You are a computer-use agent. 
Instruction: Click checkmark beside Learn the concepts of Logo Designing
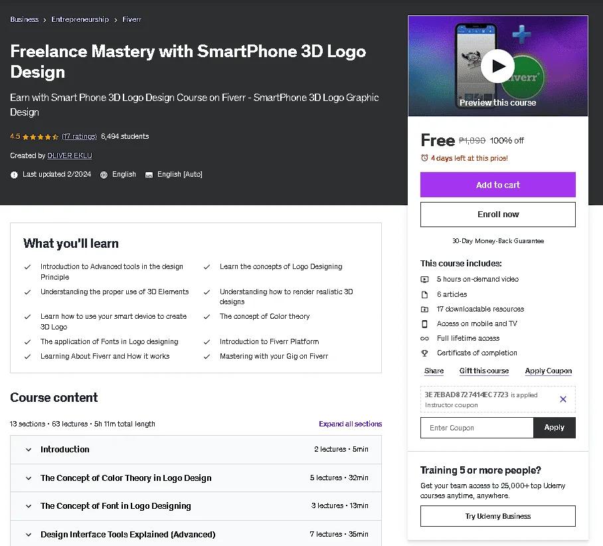[x=207, y=266]
